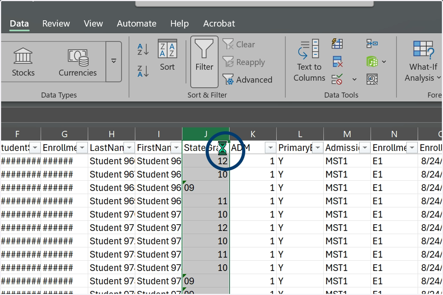
Task: Open the Acrobat ribbon tab
Action: pyautogui.click(x=219, y=24)
